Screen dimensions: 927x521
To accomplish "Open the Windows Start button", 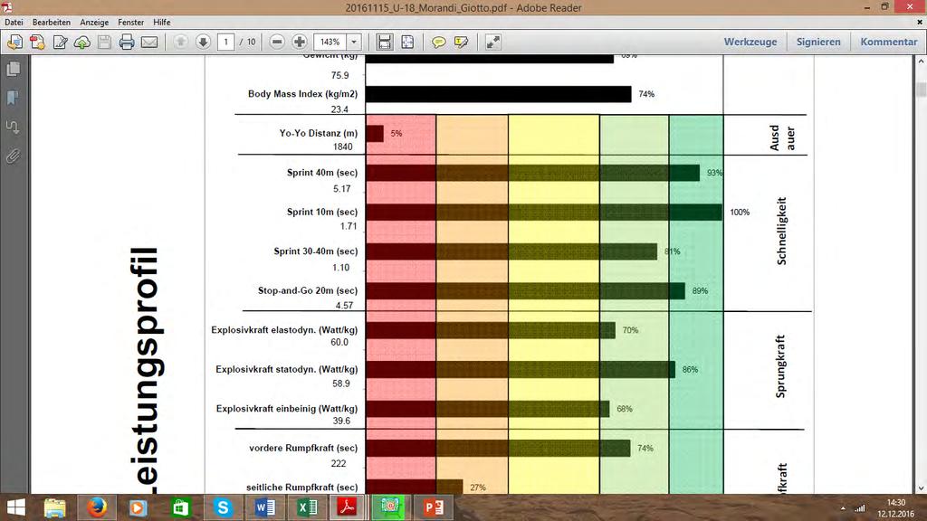I will [x=16, y=507].
